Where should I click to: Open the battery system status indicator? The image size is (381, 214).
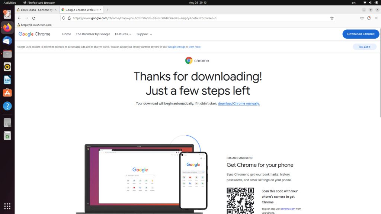coord(376,3)
